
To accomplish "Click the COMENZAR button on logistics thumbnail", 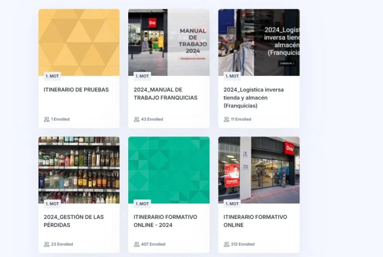I will tap(287, 63).
